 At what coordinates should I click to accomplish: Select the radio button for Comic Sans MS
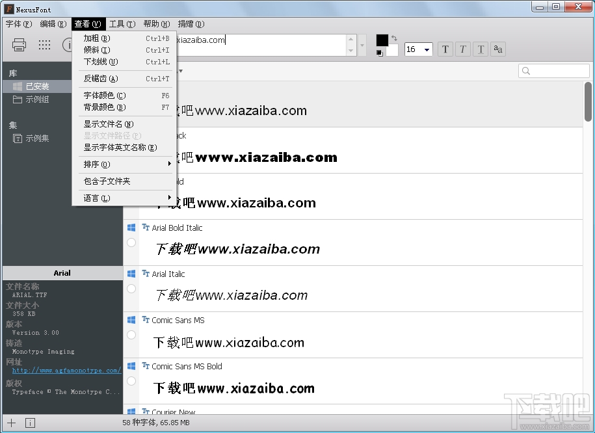(x=131, y=334)
